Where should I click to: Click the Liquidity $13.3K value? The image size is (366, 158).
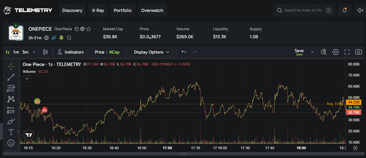(220, 37)
